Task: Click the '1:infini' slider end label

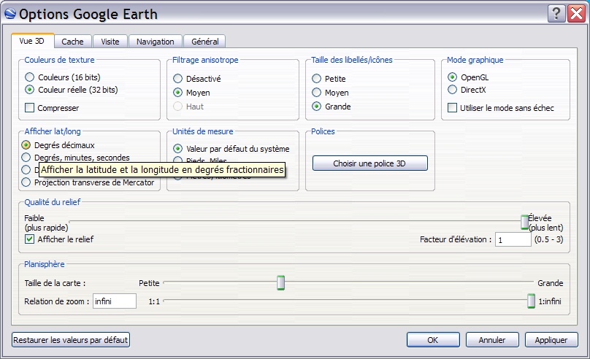Action: pyautogui.click(x=550, y=301)
